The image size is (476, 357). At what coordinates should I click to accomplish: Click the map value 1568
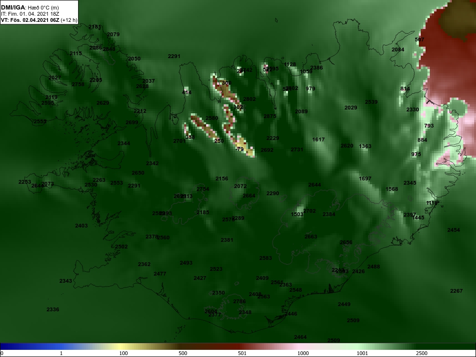392,189
